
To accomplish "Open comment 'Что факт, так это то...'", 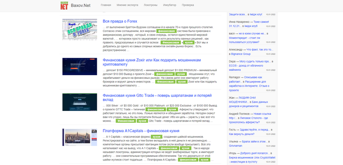I will (x=259, y=49).
